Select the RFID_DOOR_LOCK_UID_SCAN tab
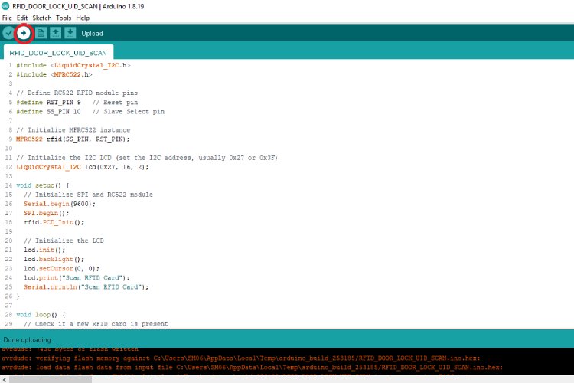 pyautogui.click(x=58, y=53)
